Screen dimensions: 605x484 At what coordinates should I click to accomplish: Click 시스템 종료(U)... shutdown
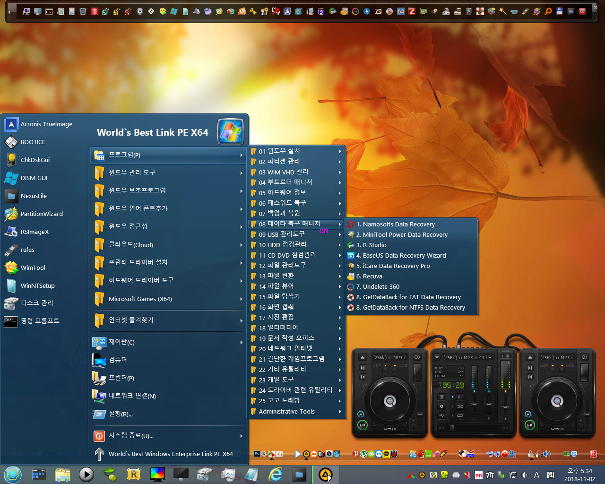click(x=168, y=436)
